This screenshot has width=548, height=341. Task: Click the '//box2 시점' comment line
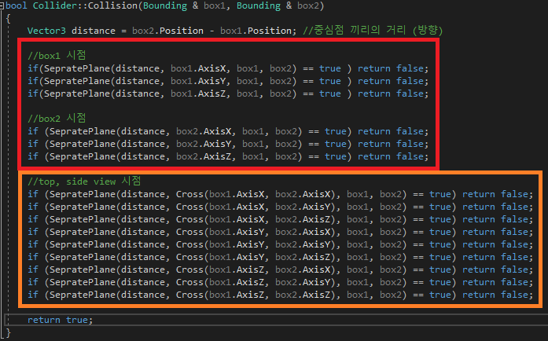pos(57,118)
